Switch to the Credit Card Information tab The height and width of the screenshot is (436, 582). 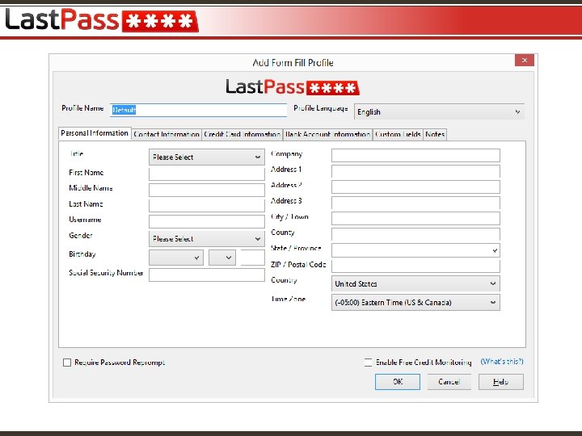click(x=242, y=134)
